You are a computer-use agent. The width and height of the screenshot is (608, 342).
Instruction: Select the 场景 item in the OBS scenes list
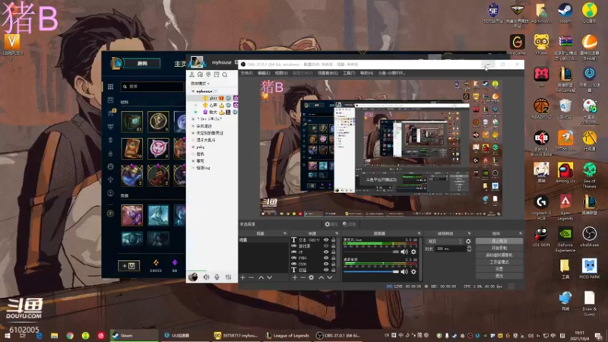pyautogui.click(x=264, y=240)
